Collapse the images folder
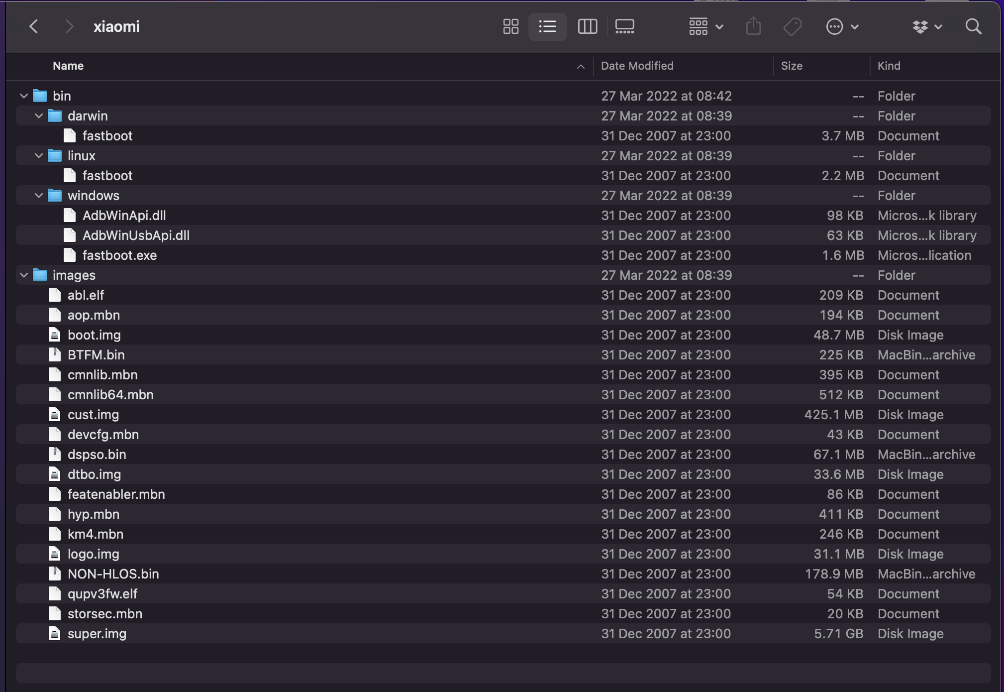Viewport: 1004px width, 692px height. point(23,275)
